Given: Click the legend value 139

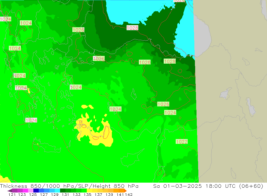Looking at the screenshot, I should click(x=109, y=194).
